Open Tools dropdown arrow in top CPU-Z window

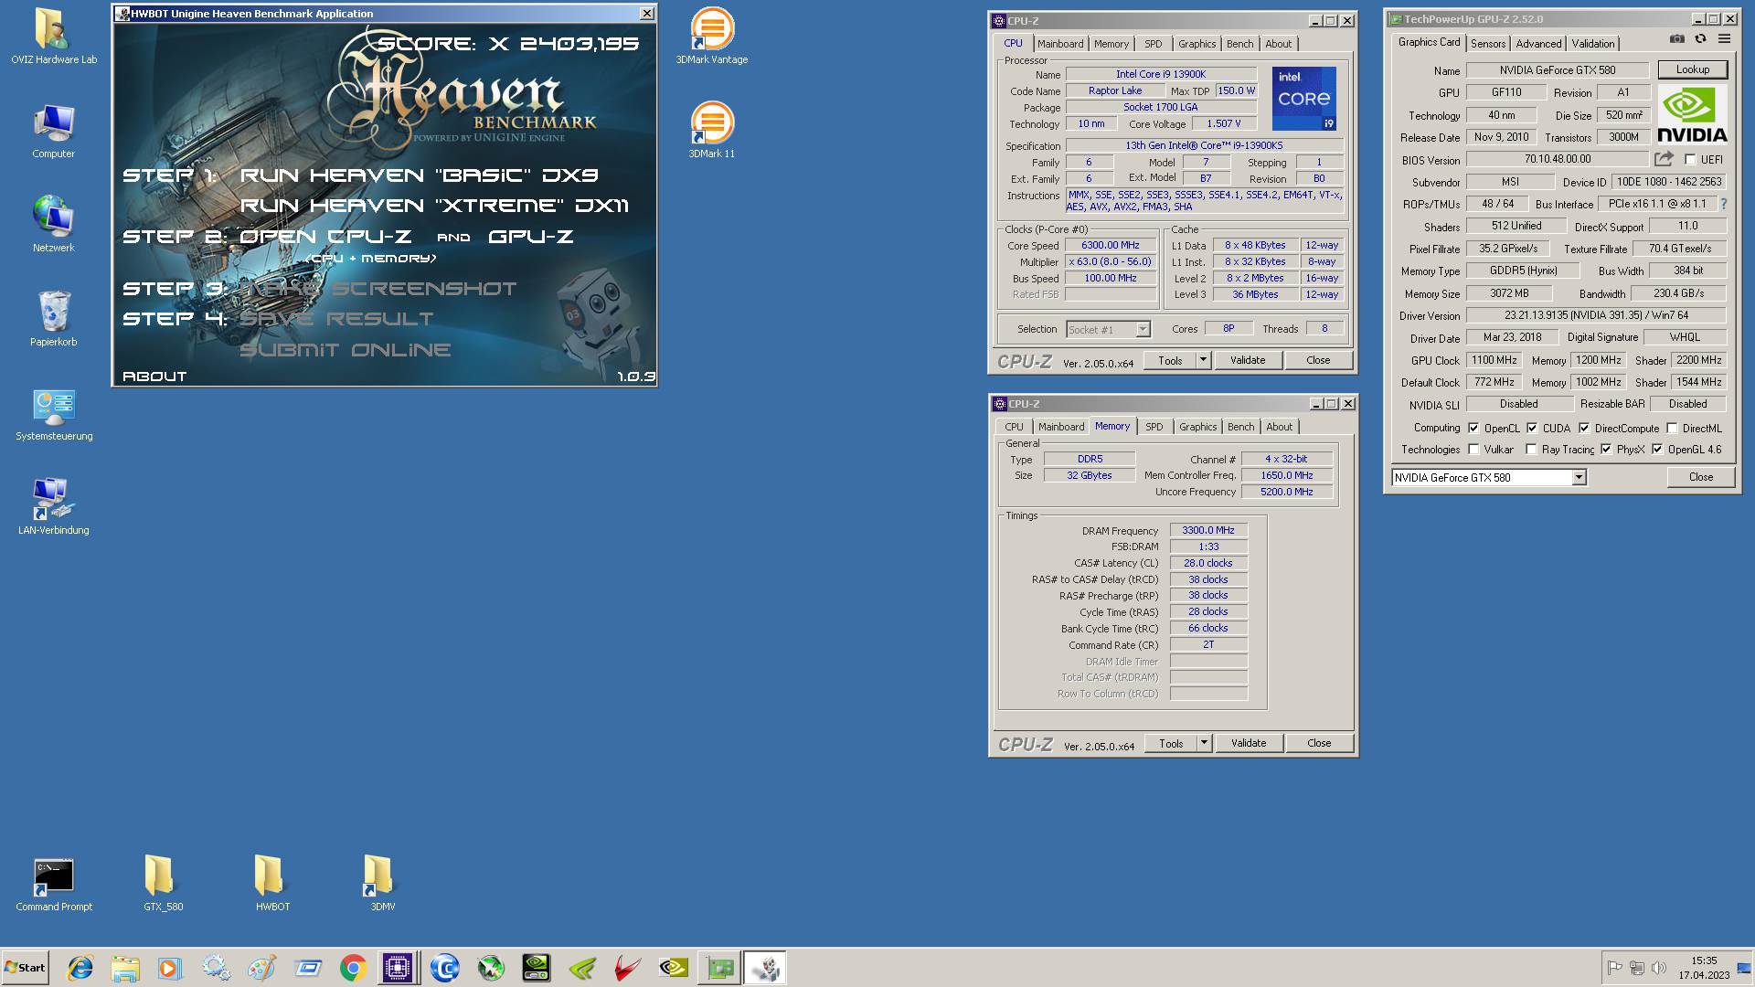(1203, 360)
